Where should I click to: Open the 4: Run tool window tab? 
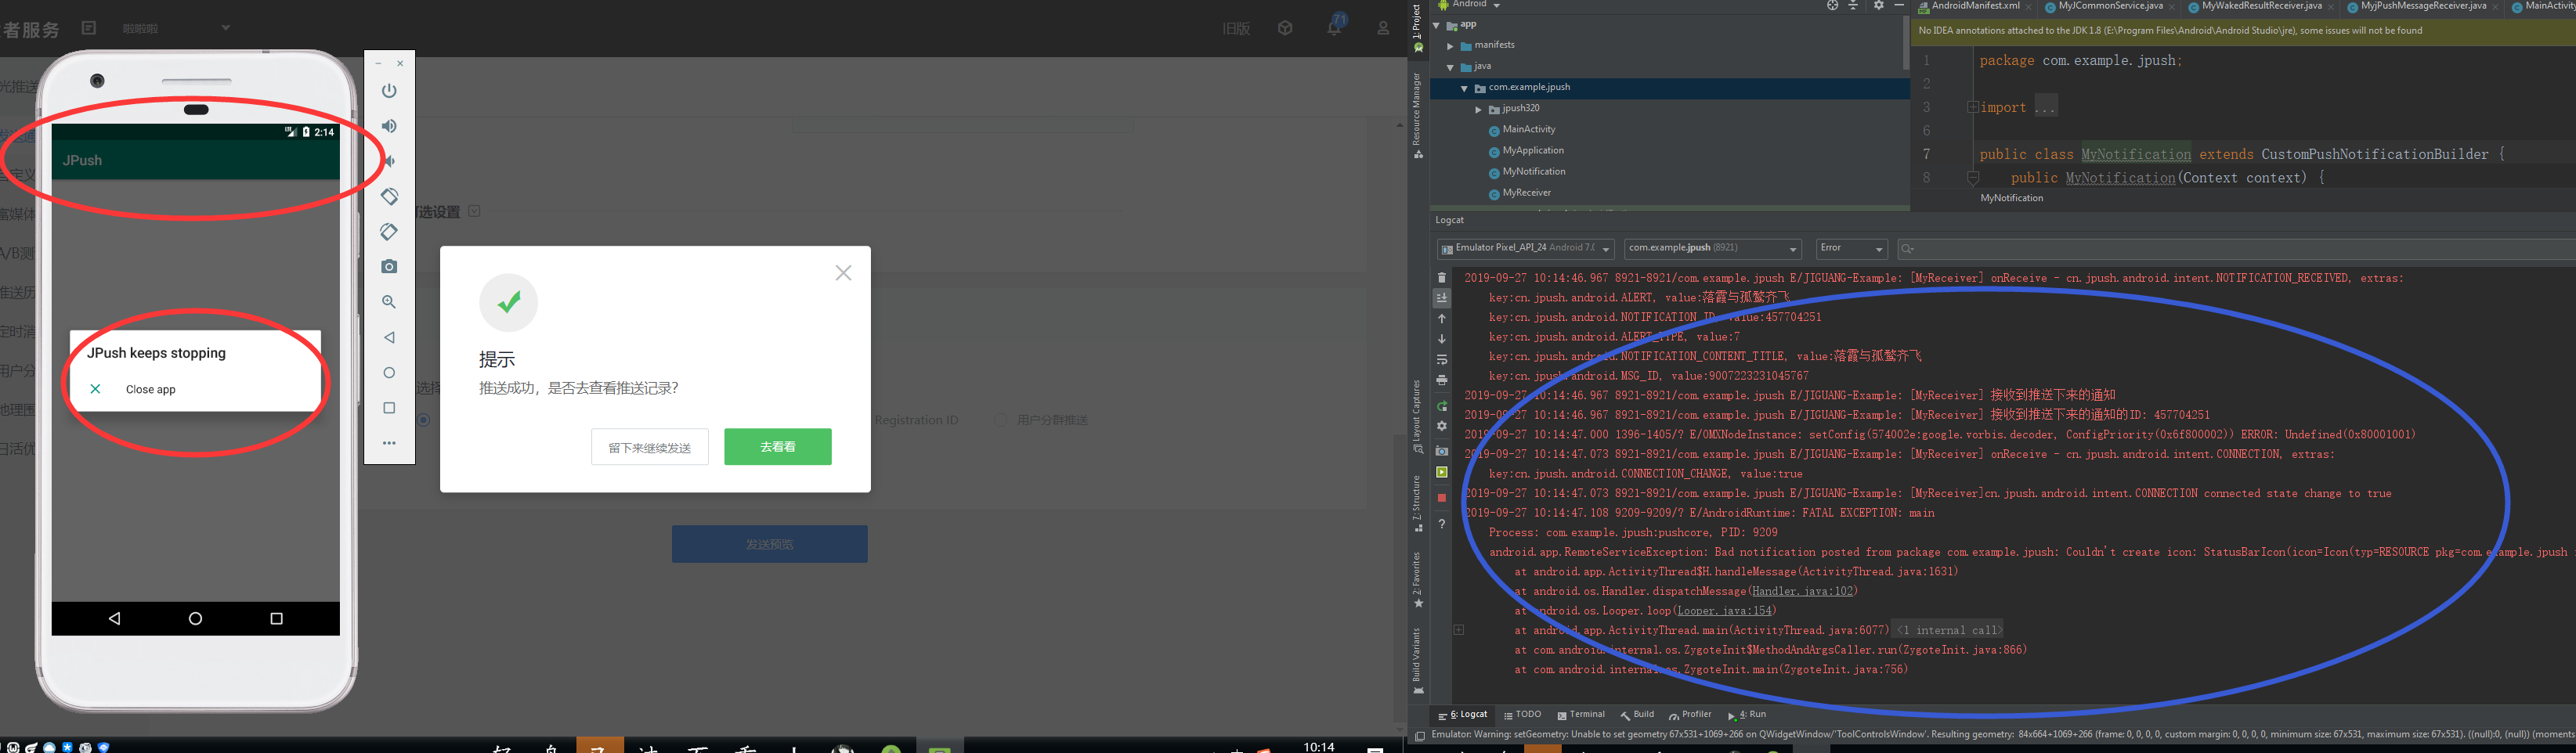(1746, 715)
